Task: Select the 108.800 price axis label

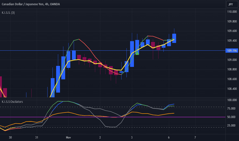Action: [232, 69]
